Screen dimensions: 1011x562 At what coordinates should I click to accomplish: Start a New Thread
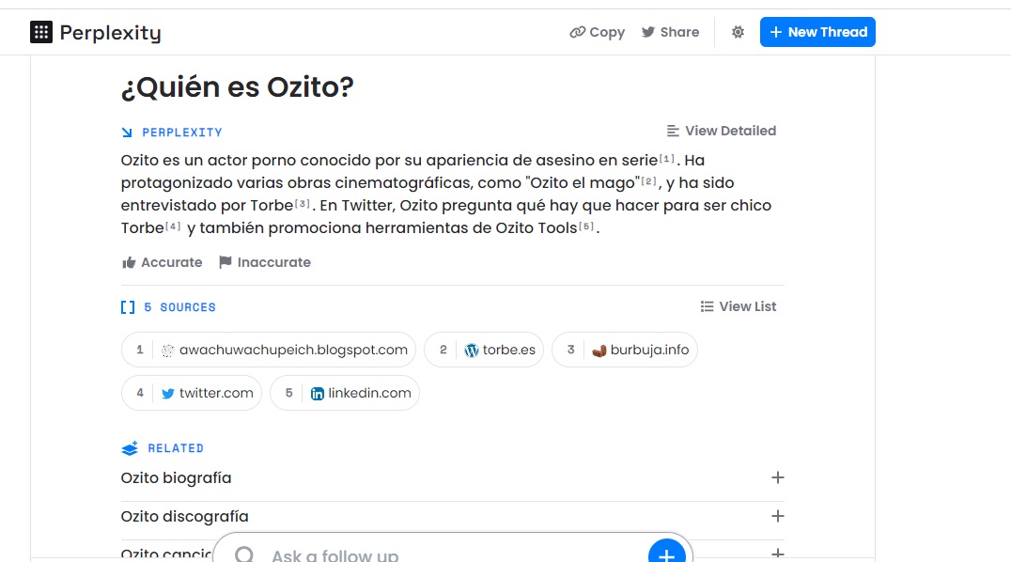(x=817, y=32)
